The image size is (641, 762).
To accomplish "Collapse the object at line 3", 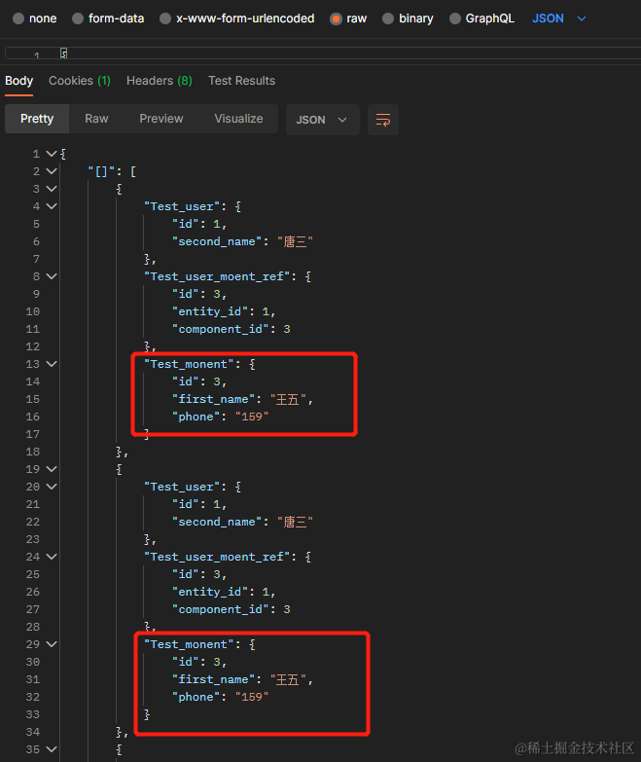I will (52, 189).
